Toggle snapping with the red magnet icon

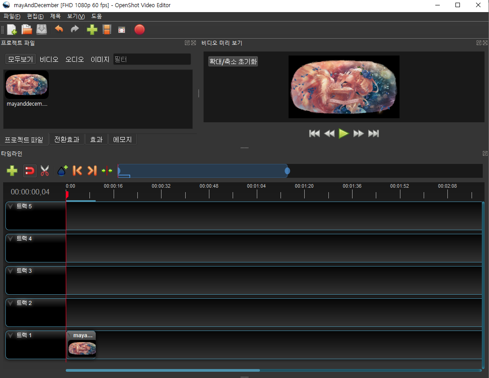point(30,171)
